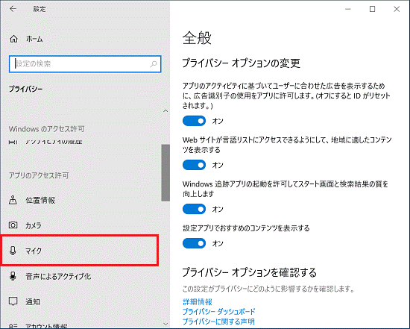Open the 位置情報 privacy page

point(80,200)
